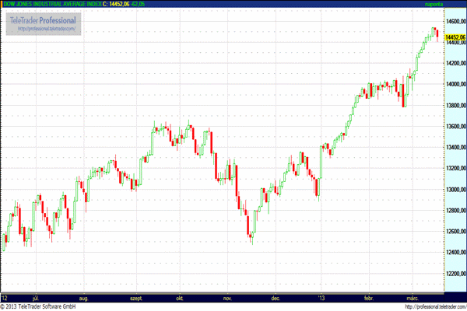Click the 12200,00 label on the price axis
Screen dimensions: 467x311
[x=455, y=274]
